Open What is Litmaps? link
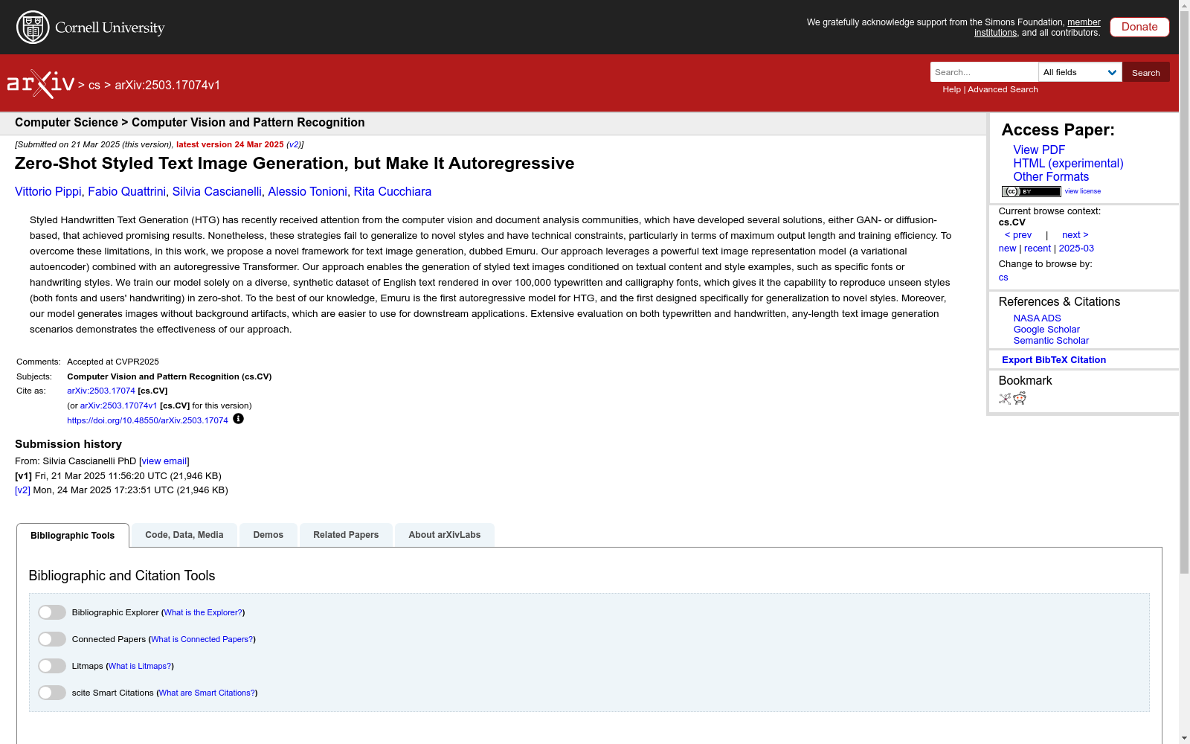Viewport: 1190px width, 744px height. [x=140, y=667]
